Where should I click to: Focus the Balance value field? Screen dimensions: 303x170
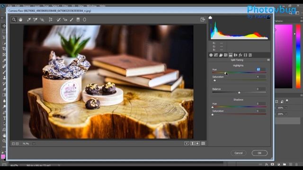[x=261, y=89]
